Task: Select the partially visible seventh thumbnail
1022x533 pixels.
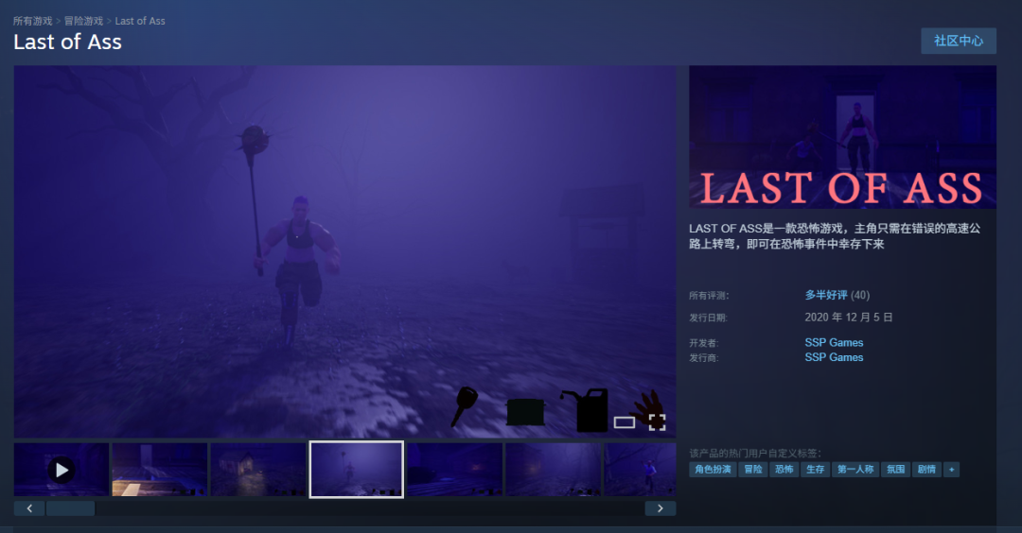Action: coord(640,470)
